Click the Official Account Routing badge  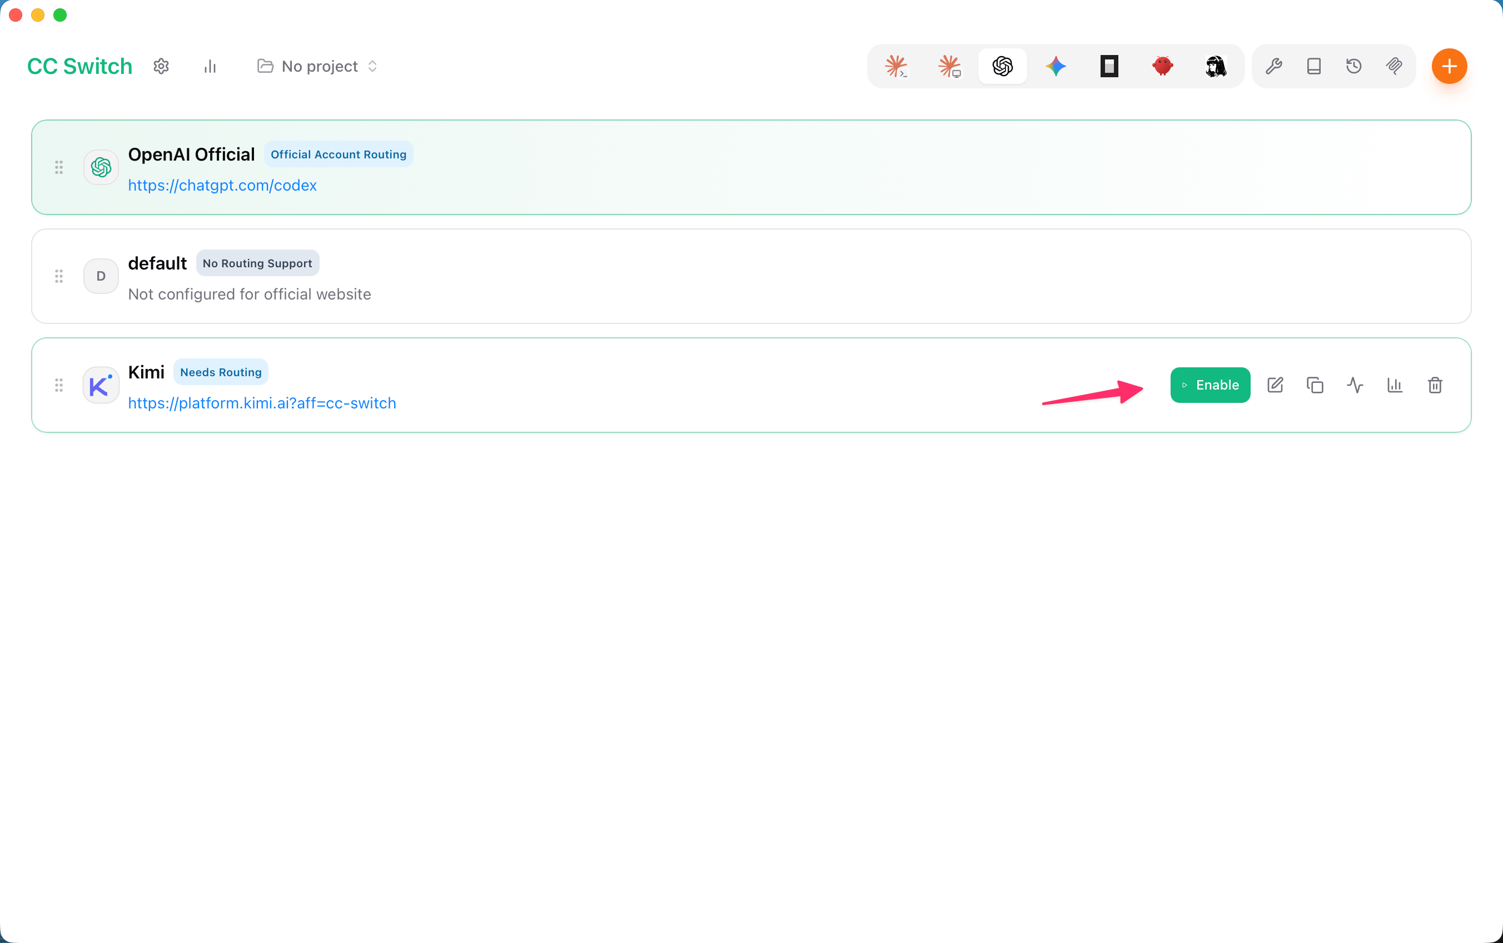tap(338, 154)
